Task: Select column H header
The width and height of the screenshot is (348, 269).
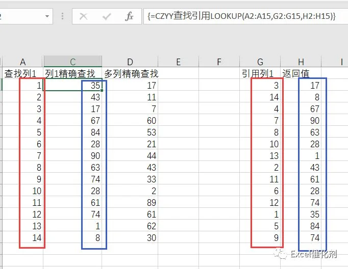Action: [301, 62]
